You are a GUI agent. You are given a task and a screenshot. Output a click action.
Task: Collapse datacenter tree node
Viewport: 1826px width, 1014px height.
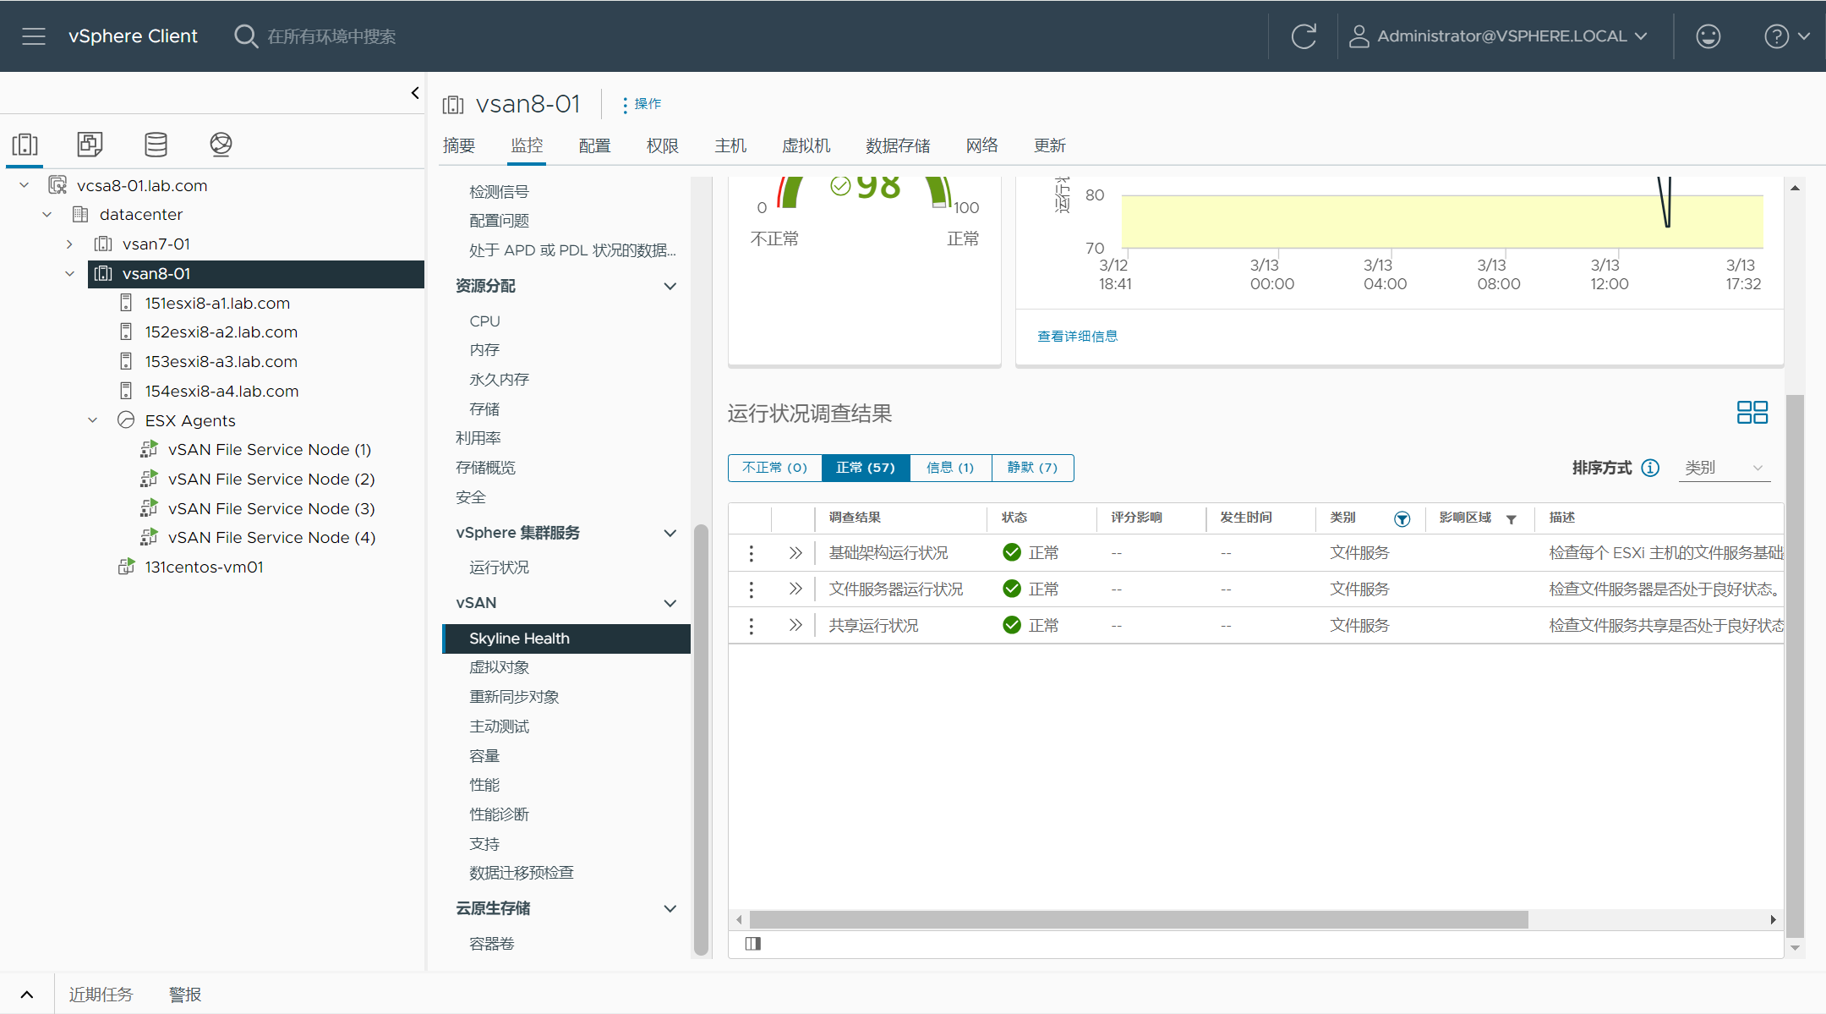click(47, 215)
